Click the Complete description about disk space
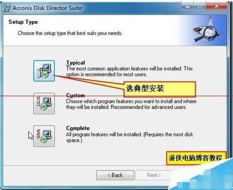Viewport: 233px width, 190px height. pyautogui.click(x=130, y=137)
